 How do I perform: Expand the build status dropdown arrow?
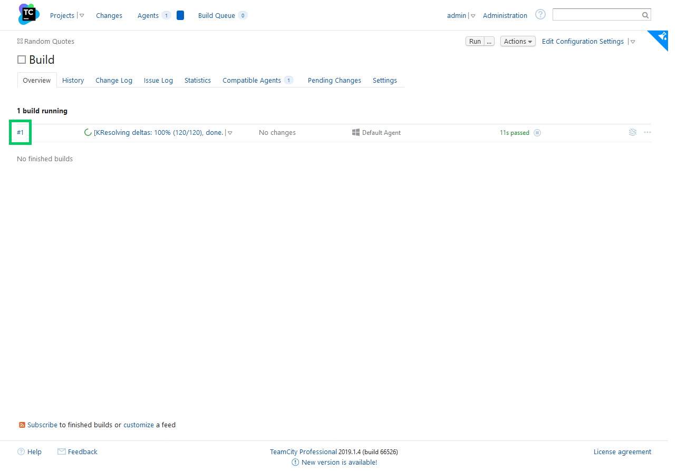coord(230,133)
